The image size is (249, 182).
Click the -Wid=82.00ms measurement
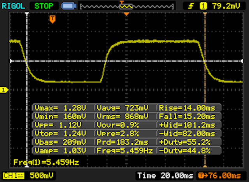tap(187, 134)
